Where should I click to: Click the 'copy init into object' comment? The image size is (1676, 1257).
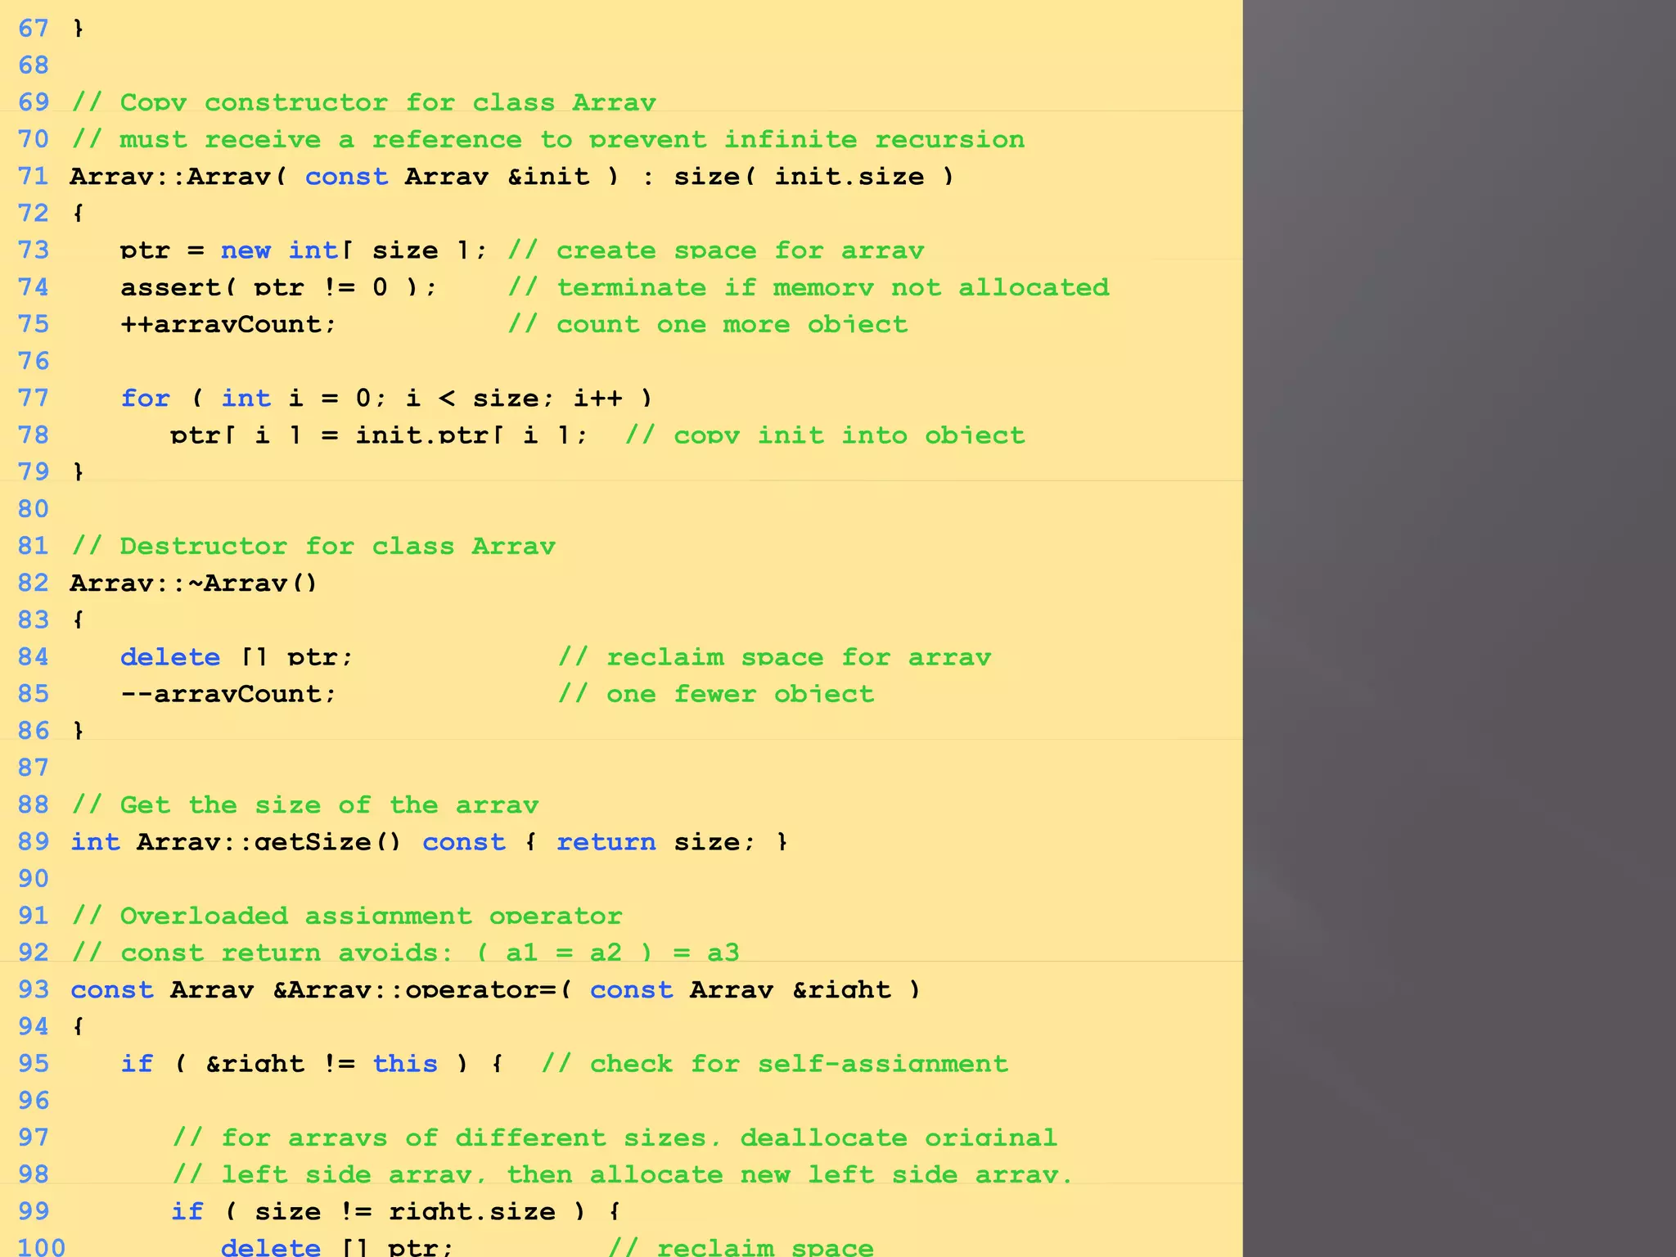click(825, 435)
